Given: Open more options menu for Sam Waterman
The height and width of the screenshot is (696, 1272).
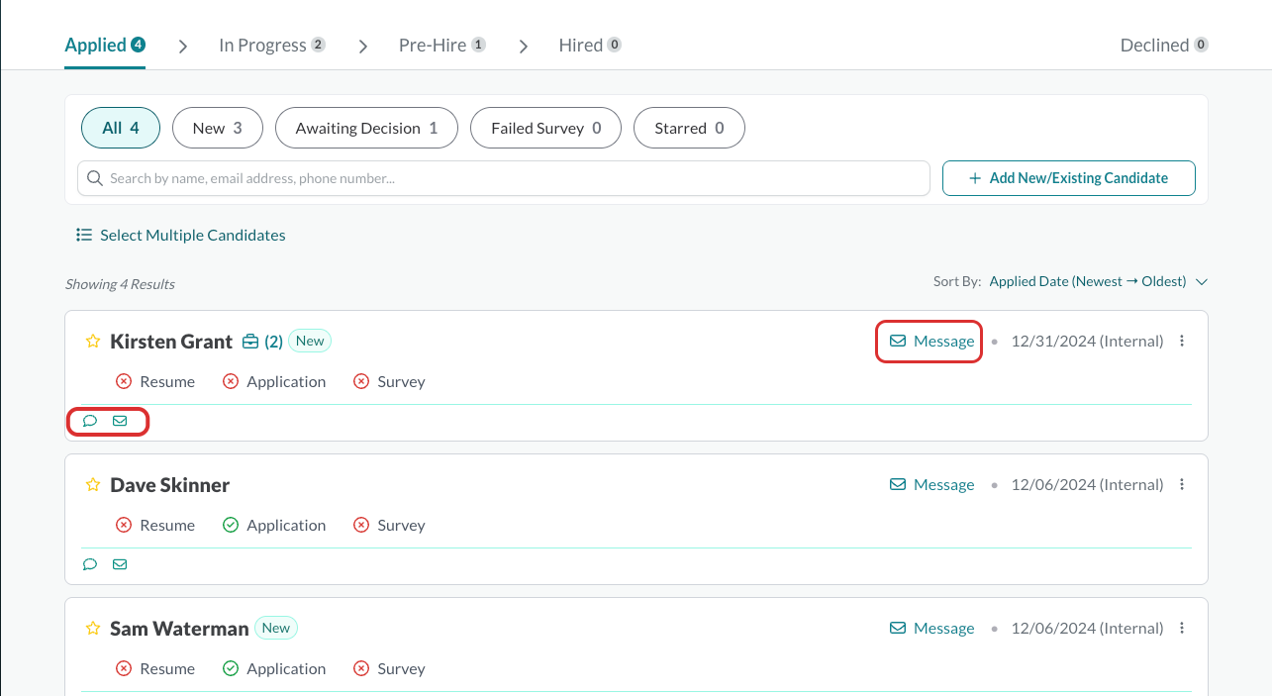Looking at the screenshot, I should pos(1182,629).
